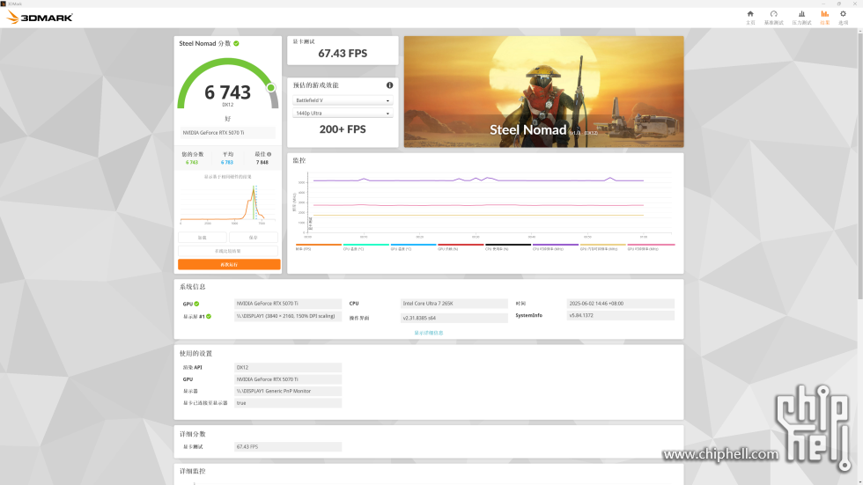Screen dimensions: 863x485
Task: Click the NVIDIA GeForce RTX 5070 Ti label under gauge
Action: click(228, 133)
